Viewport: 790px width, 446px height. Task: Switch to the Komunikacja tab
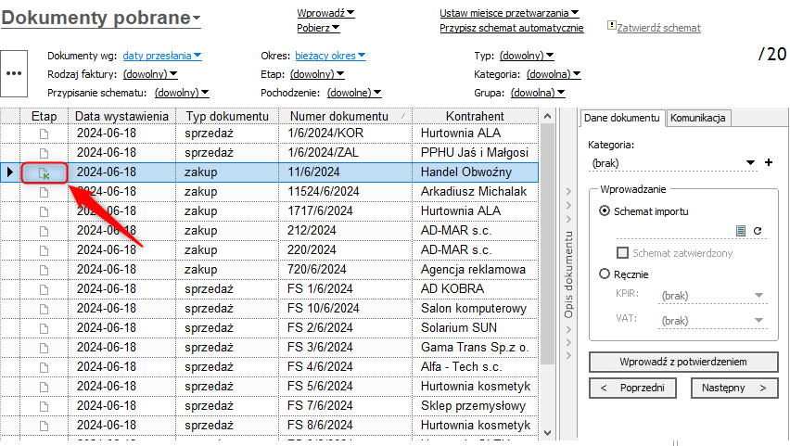coord(699,118)
